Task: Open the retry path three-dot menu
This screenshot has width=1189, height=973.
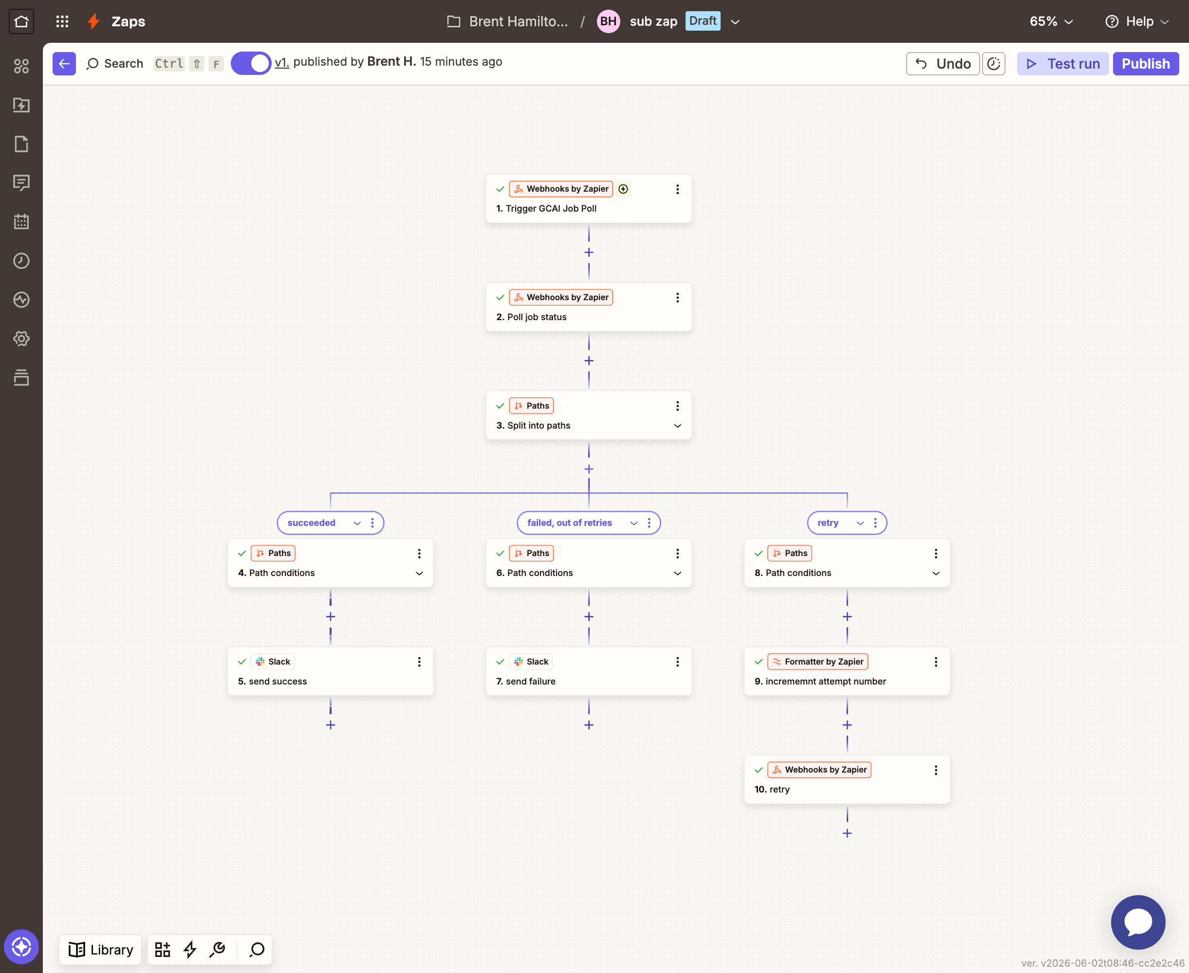Action: pyautogui.click(x=875, y=523)
